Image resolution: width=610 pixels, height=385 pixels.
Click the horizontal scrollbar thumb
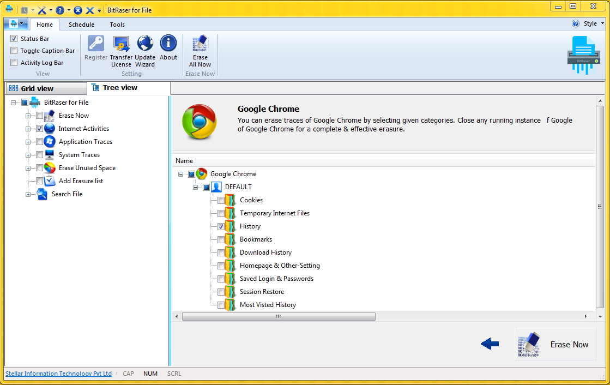coord(279,316)
